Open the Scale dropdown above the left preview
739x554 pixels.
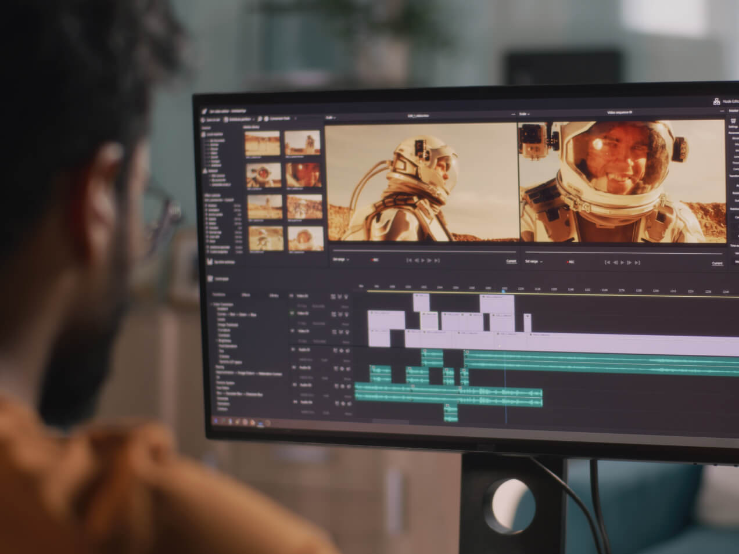coord(331,117)
